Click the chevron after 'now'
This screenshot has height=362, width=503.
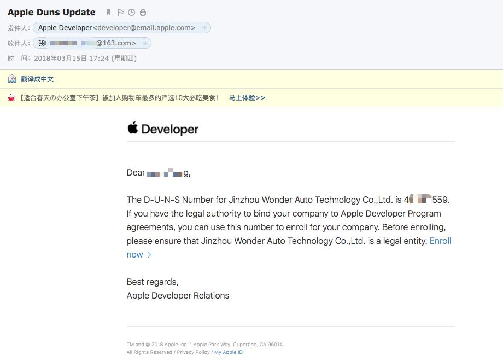pyautogui.click(x=149, y=255)
